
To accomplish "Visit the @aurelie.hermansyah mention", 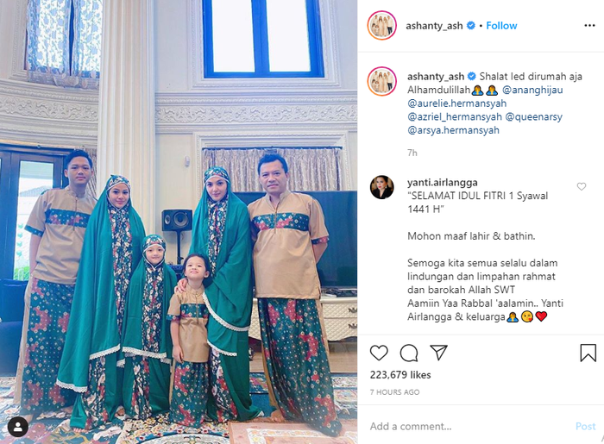I will click(x=456, y=103).
